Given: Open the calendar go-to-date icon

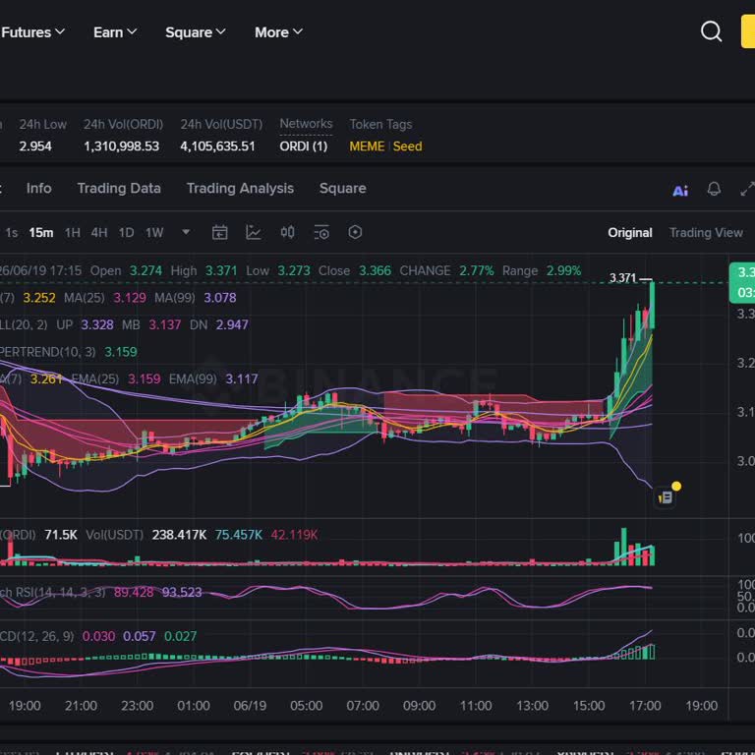Looking at the screenshot, I should point(219,233).
